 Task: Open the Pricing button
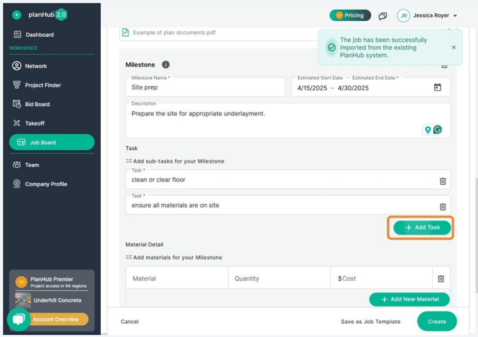click(x=349, y=15)
